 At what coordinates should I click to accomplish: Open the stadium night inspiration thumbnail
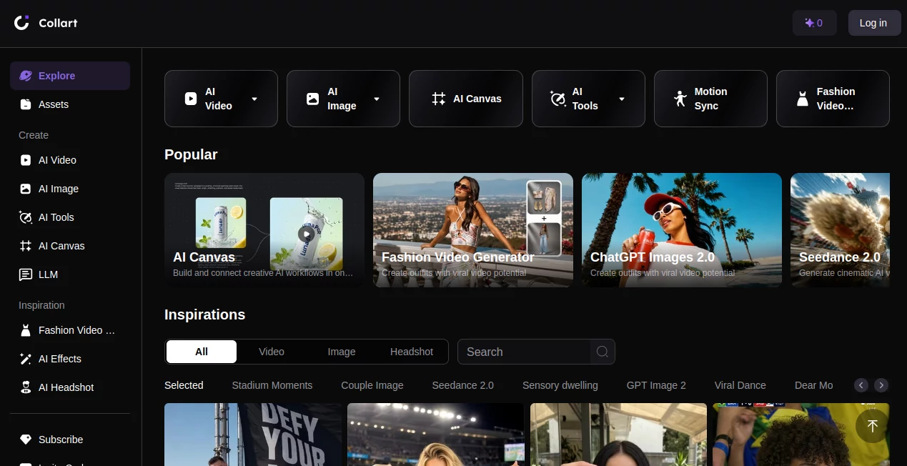tap(436, 435)
